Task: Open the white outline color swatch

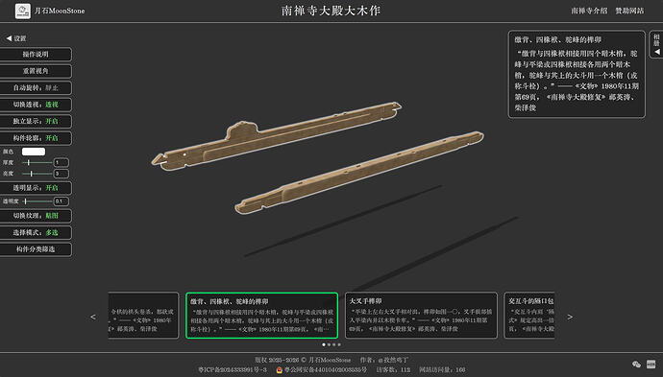Action: pos(34,152)
